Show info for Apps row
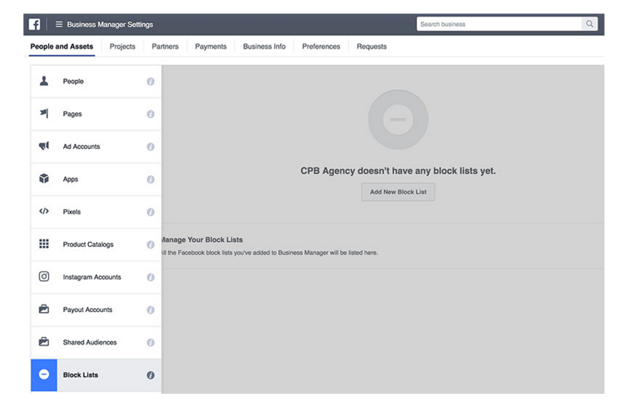 point(150,179)
